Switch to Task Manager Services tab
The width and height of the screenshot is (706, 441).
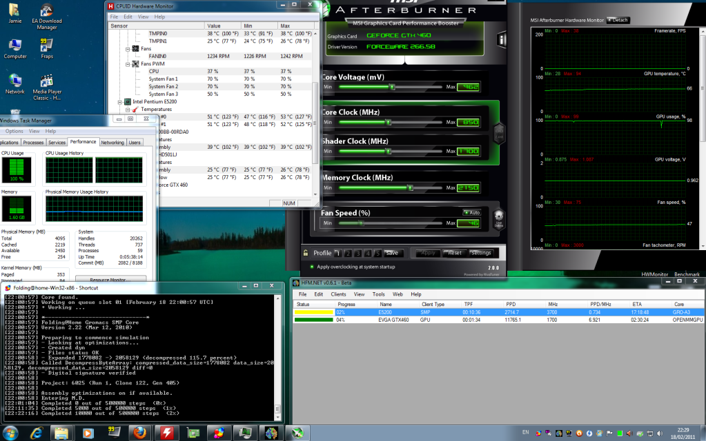coord(57,143)
